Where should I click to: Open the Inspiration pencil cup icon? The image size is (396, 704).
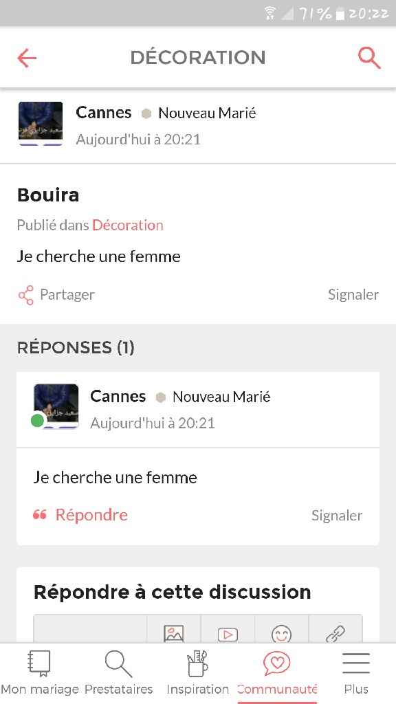click(x=197, y=663)
